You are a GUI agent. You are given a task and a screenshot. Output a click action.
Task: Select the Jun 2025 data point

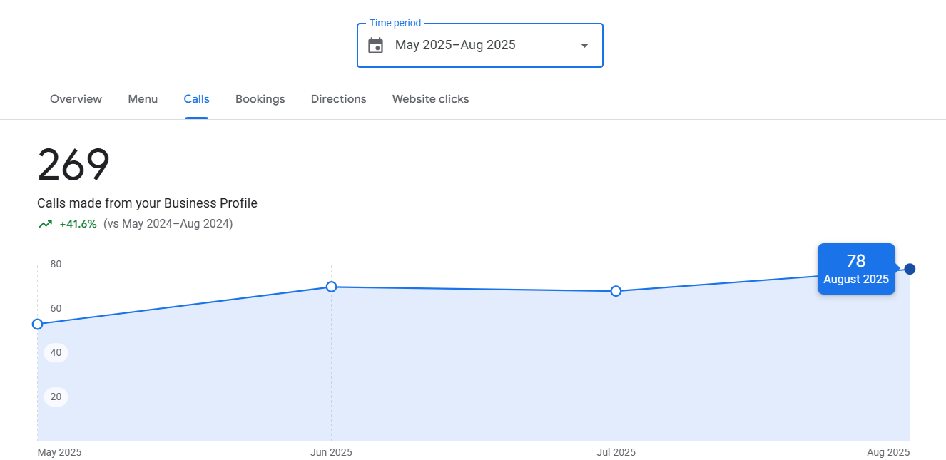331,287
